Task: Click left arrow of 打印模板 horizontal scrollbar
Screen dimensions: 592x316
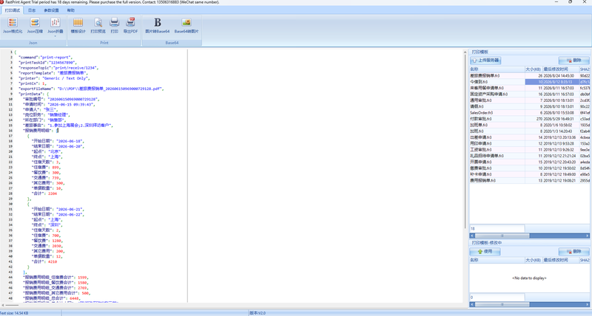Action: [472, 236]
